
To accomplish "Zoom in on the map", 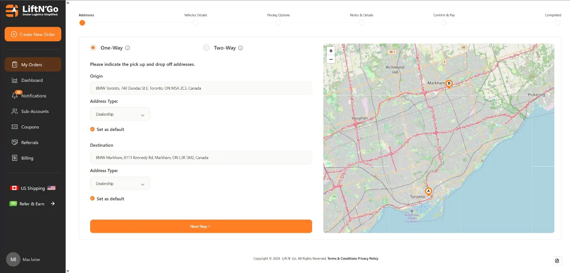I will (331, 51).
